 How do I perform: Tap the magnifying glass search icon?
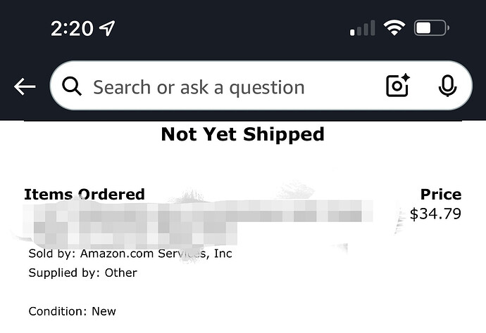coord(72,86)
